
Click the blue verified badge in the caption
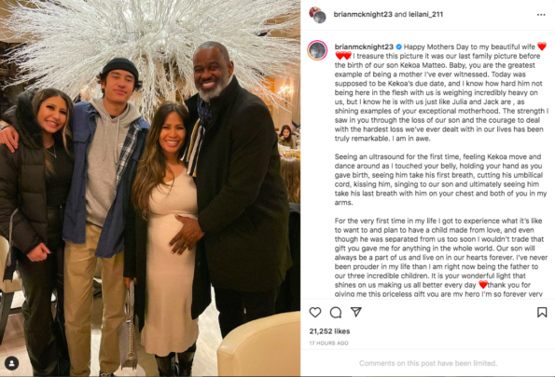pyautogui.click(x=398, y=47)
